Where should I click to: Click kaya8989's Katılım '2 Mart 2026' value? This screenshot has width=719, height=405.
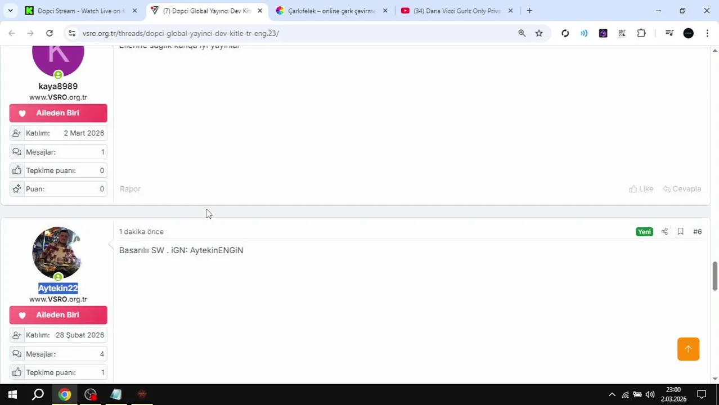pos(84,133)
